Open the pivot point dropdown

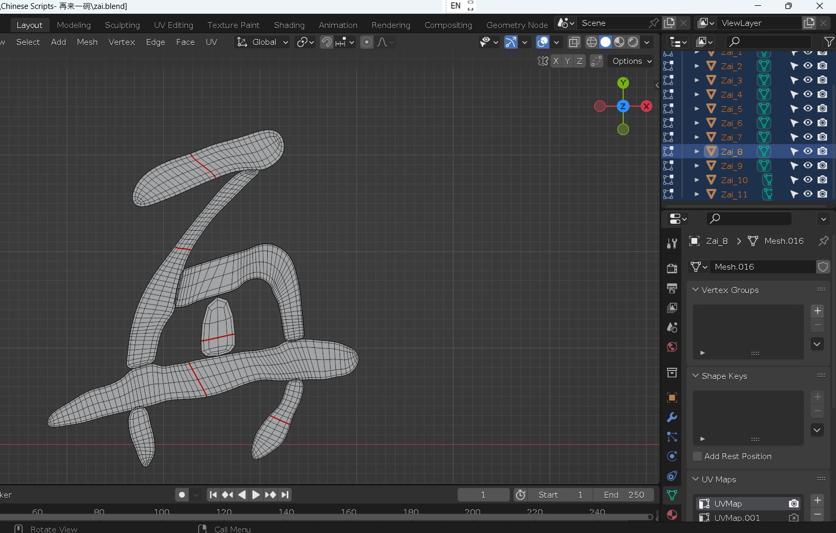coord(305,42)
